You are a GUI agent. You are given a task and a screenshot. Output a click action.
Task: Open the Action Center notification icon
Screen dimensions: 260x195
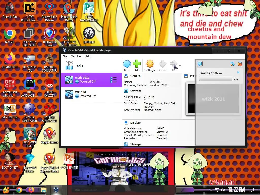[x=252, y=190]
